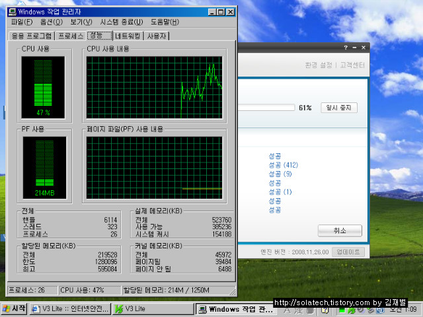
Task: Switch to the 응용 프로그램 tab
Action: [32, 36]
